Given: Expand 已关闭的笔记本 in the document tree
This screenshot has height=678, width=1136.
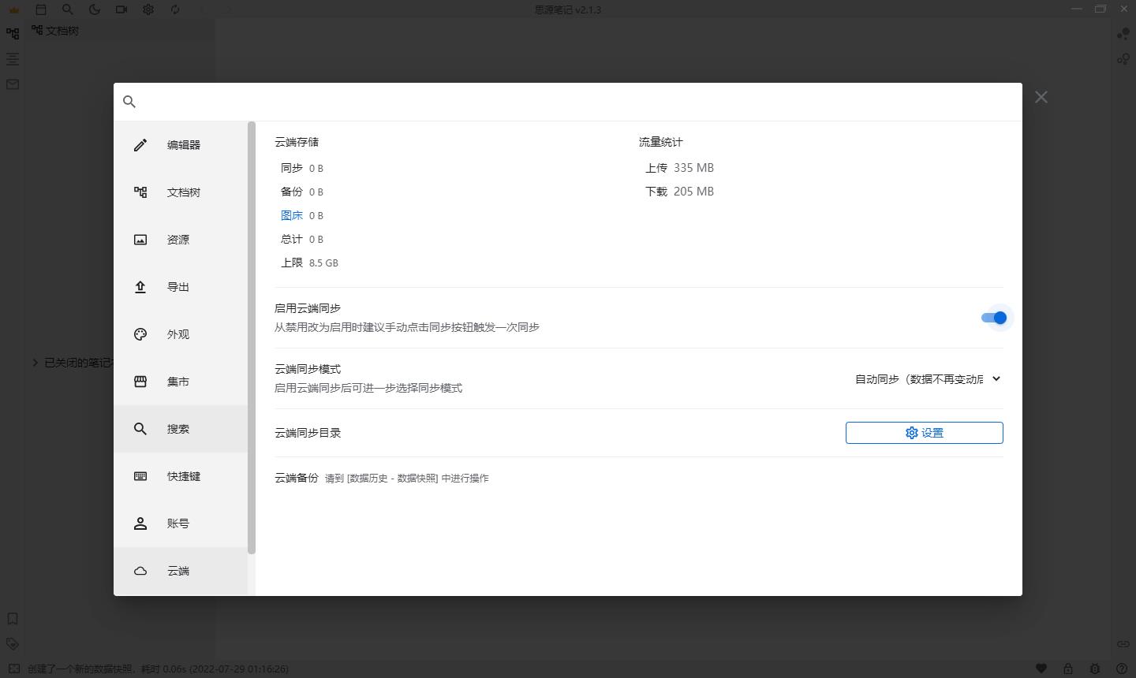Looking at the screenshot, I should tap(34, 363).
